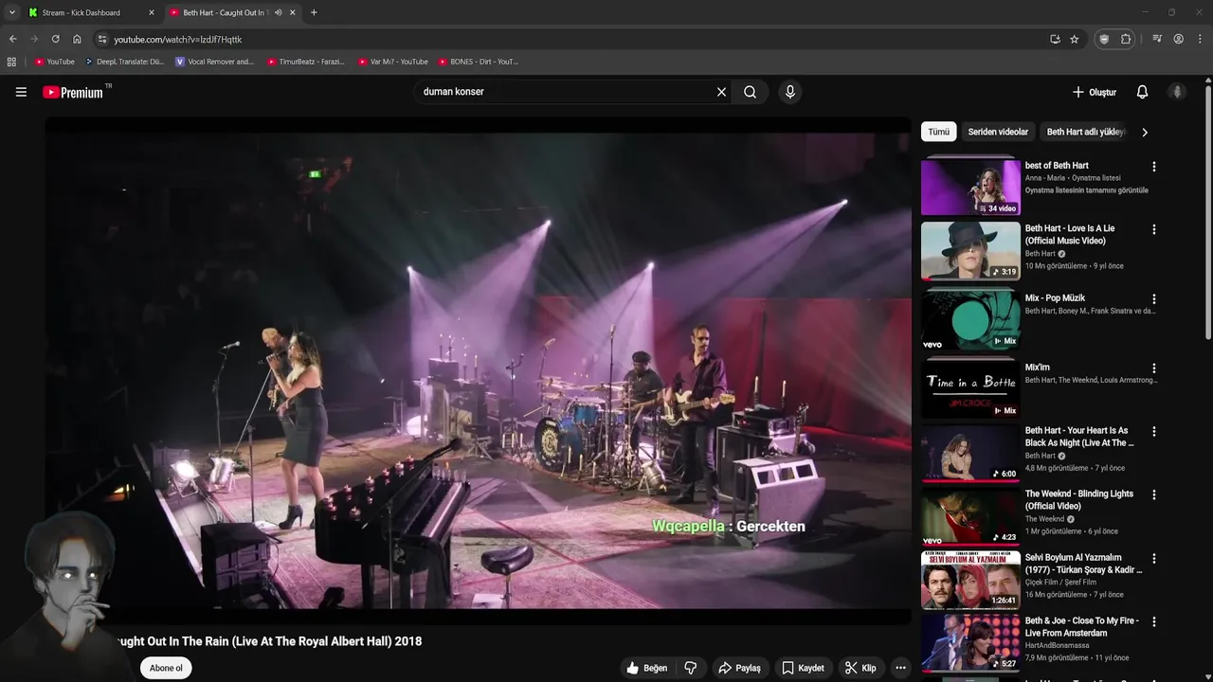Image resolution: width=1213 pixels, height=682 pixels.
Task: Reload the page
Action: point(55,39)
